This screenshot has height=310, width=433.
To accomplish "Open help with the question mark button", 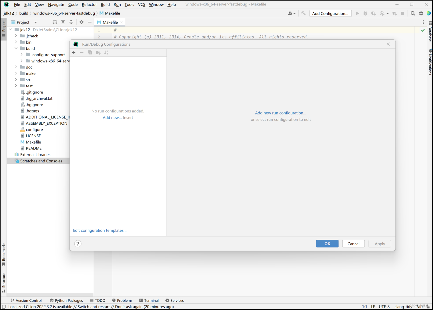I will (78, 244).
